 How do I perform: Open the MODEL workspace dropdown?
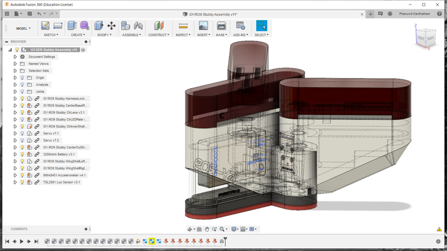click(23, 28)
